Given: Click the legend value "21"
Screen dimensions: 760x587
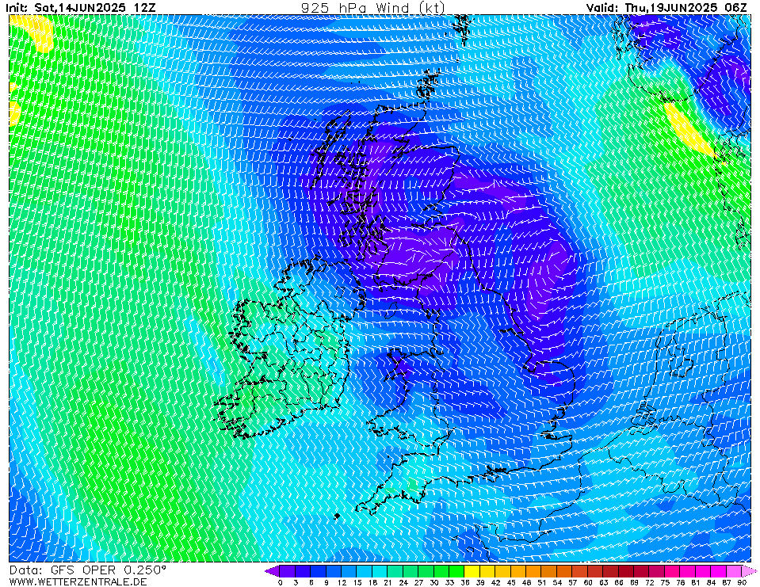Looking at the screenshot, I should coord(388,582).
